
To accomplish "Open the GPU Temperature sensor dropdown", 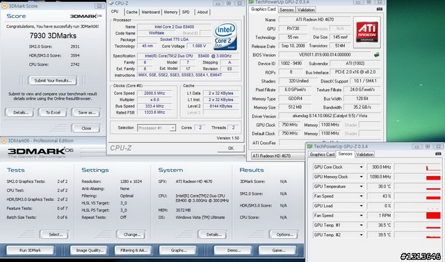I will pos(361,186).
